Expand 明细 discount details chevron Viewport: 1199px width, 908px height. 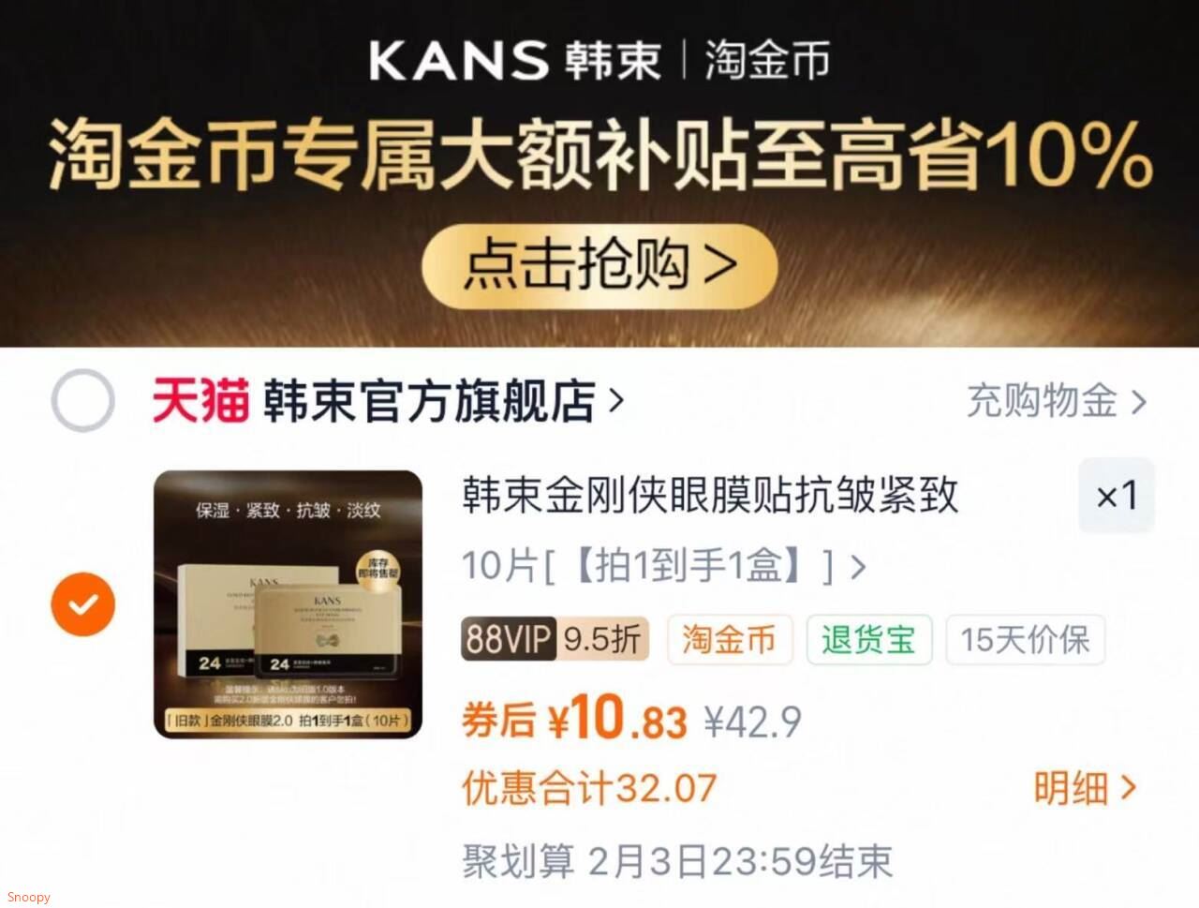tap(1086, 788)
